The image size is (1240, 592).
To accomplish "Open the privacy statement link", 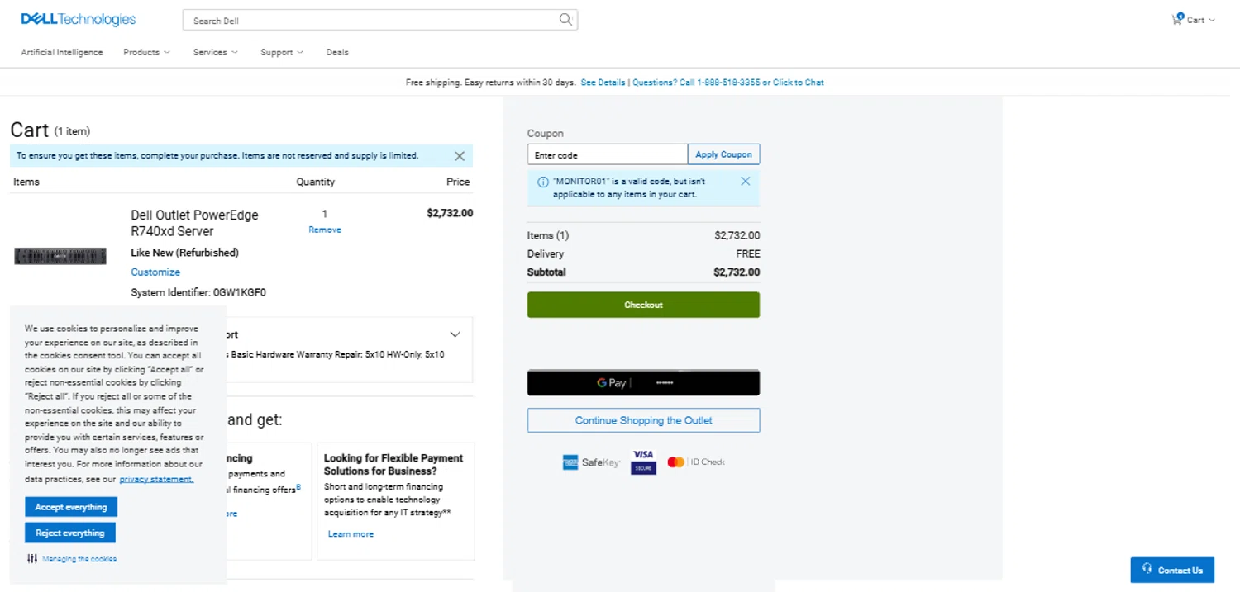I will 156,479.
